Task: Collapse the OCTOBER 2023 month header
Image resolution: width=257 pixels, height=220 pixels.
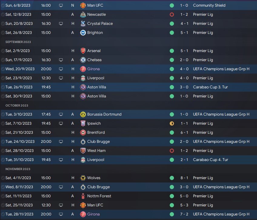Action: (x=17, y=105)
